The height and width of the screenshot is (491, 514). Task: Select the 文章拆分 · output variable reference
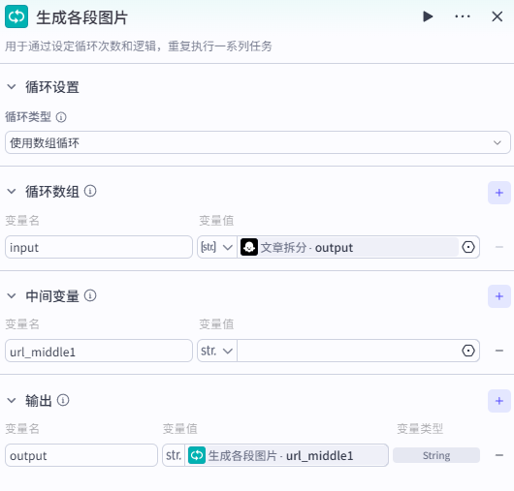[x=349, y=247]
